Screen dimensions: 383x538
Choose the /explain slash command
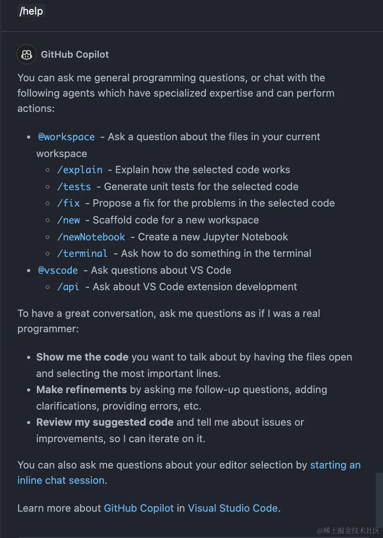click(80, 170)
